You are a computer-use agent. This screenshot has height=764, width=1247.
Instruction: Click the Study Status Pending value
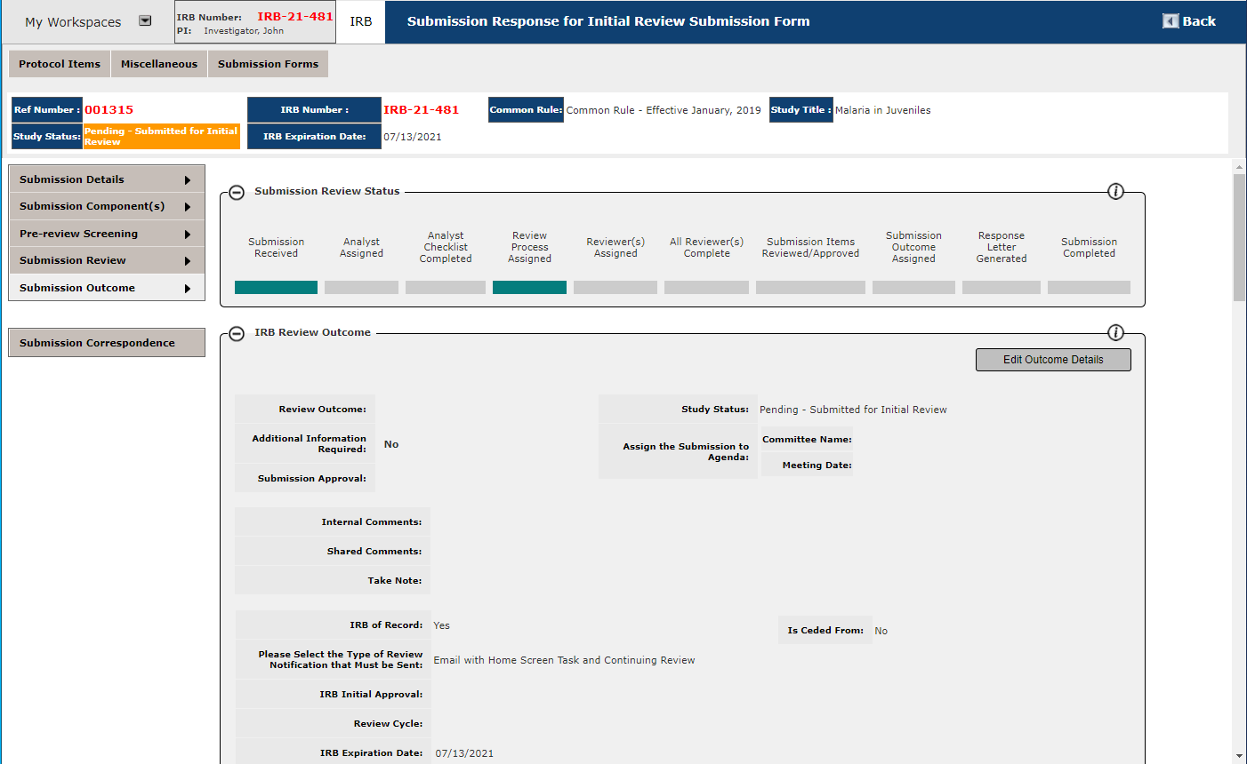pyautogui.click(x=853, y=410)
